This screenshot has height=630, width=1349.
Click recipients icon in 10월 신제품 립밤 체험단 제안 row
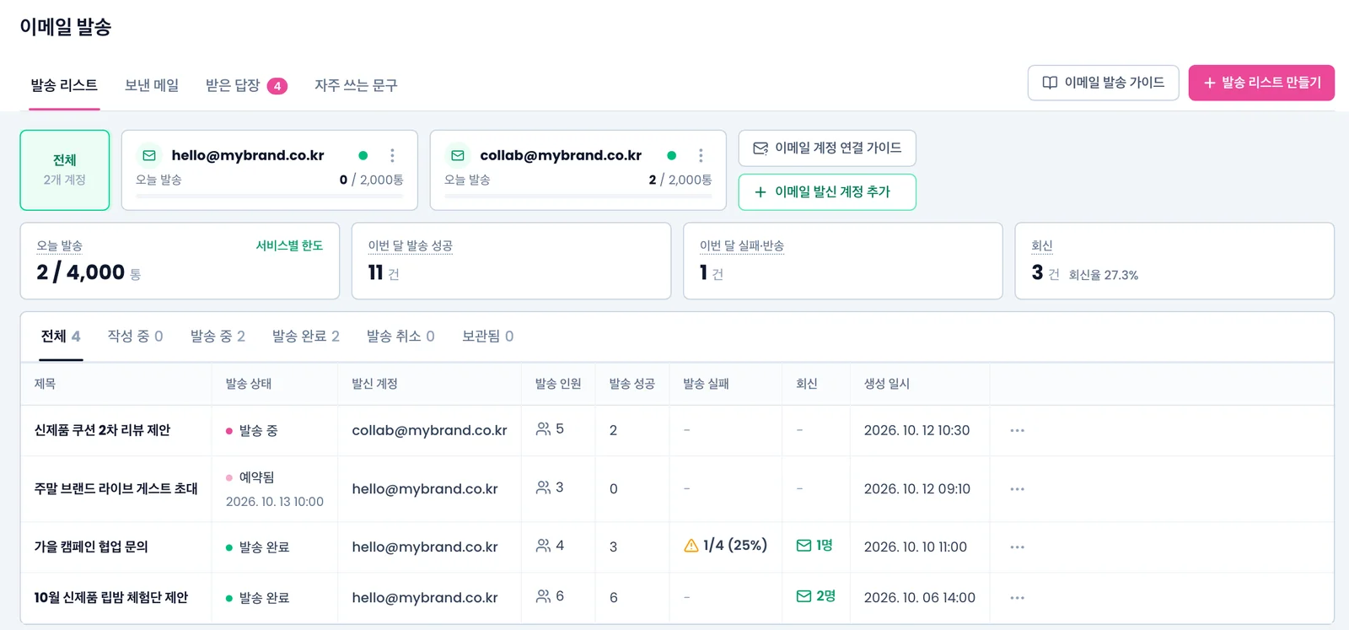pyautogui.click(x=544, y=596)
